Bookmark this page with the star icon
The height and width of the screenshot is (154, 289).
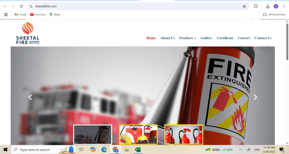point(244,6)
